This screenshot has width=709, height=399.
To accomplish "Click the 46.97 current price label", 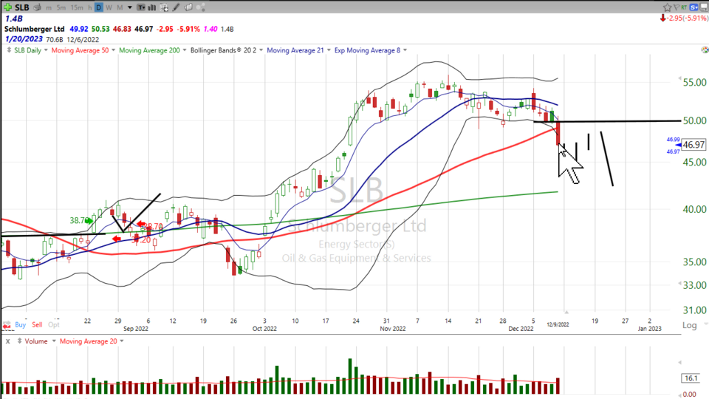I will 693,145.
